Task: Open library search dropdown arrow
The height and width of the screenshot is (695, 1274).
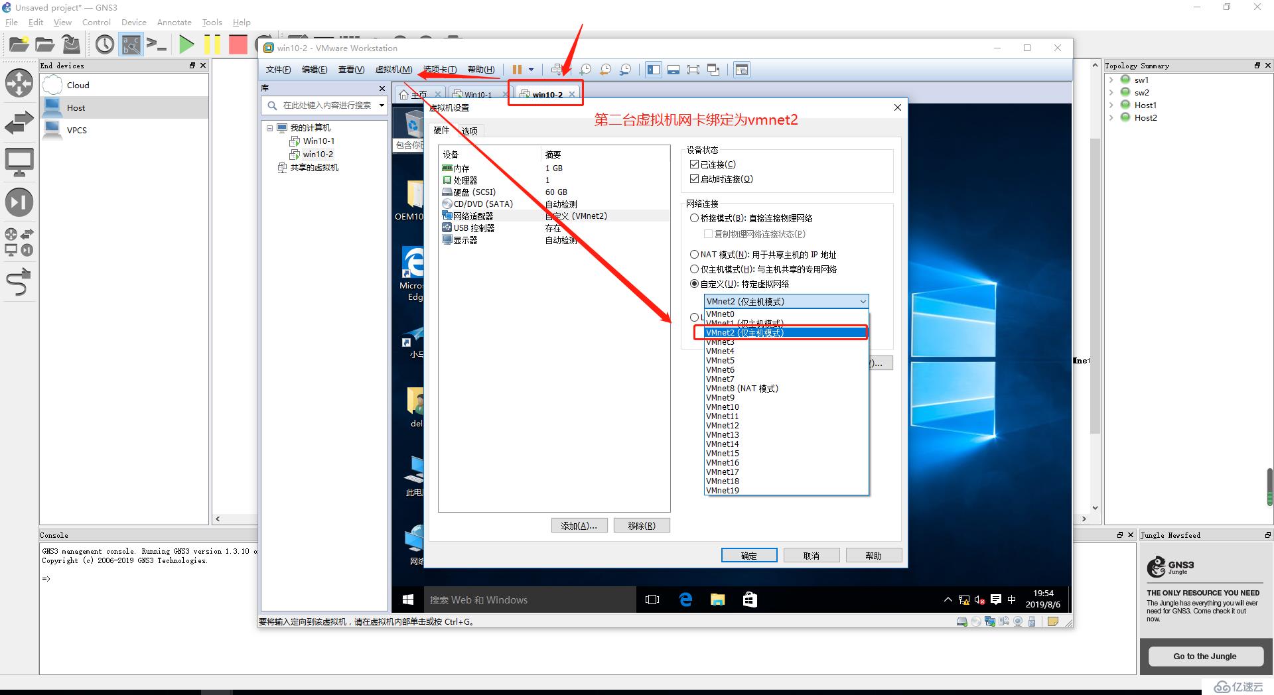Action: (x=382, y=105)
